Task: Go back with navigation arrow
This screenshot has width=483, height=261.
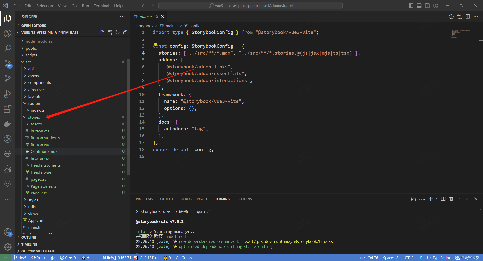Action: tap(144, 6)
